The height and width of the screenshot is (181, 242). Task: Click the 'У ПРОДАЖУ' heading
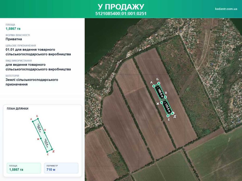pos(121,7)
